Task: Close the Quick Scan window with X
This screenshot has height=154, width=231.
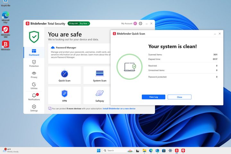Action: pos(220,34)
